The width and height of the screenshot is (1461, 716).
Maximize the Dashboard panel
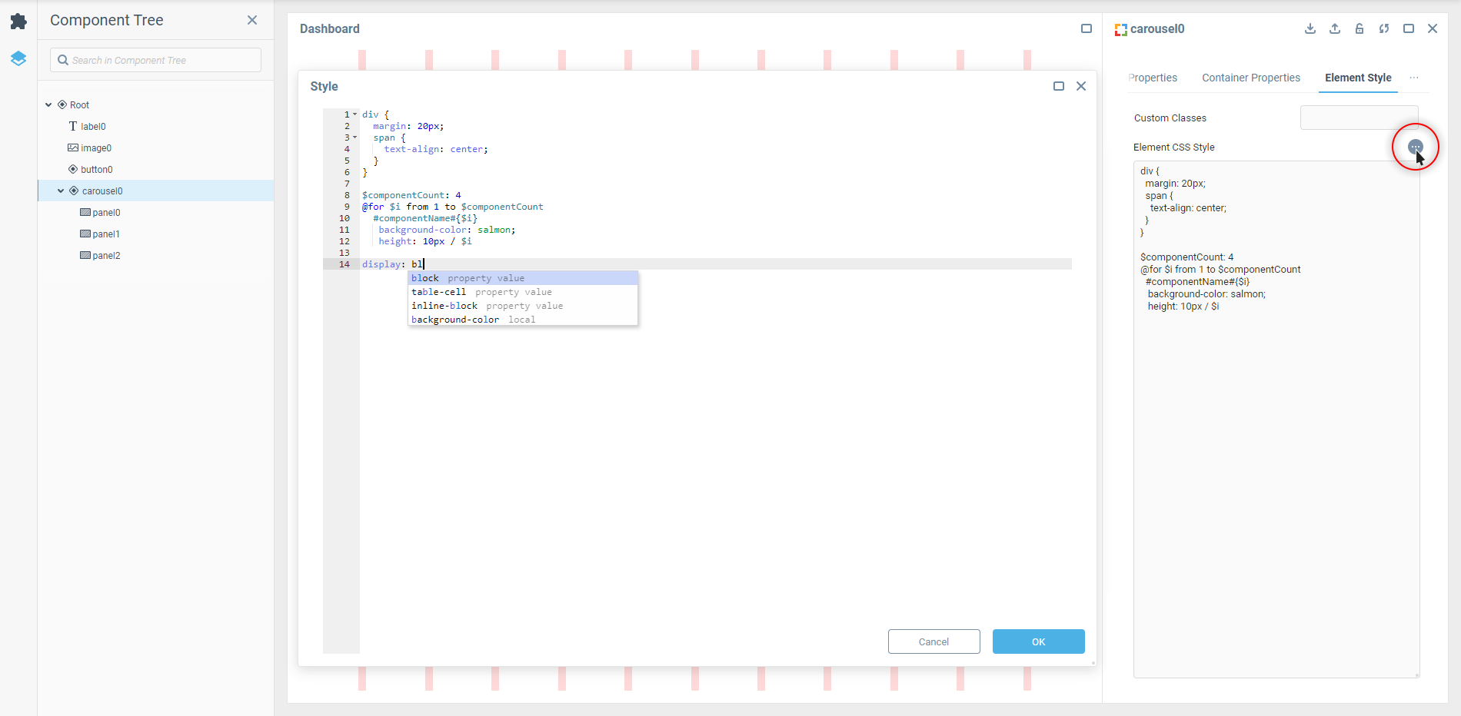[1087, 28]
